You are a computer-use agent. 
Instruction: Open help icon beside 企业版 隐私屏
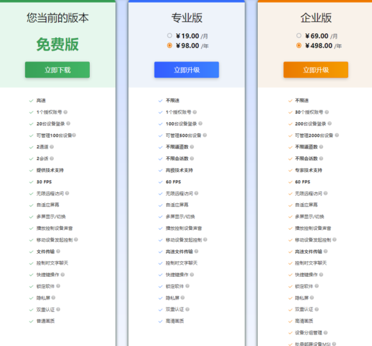(312, 298)
